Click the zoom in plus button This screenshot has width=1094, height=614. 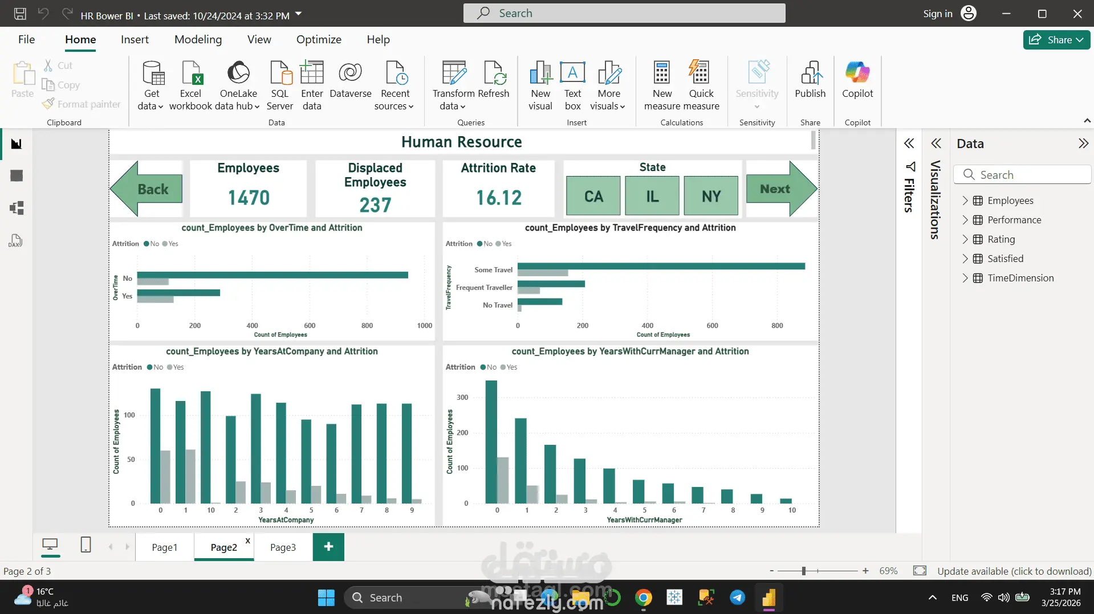(x=865, y=571)
